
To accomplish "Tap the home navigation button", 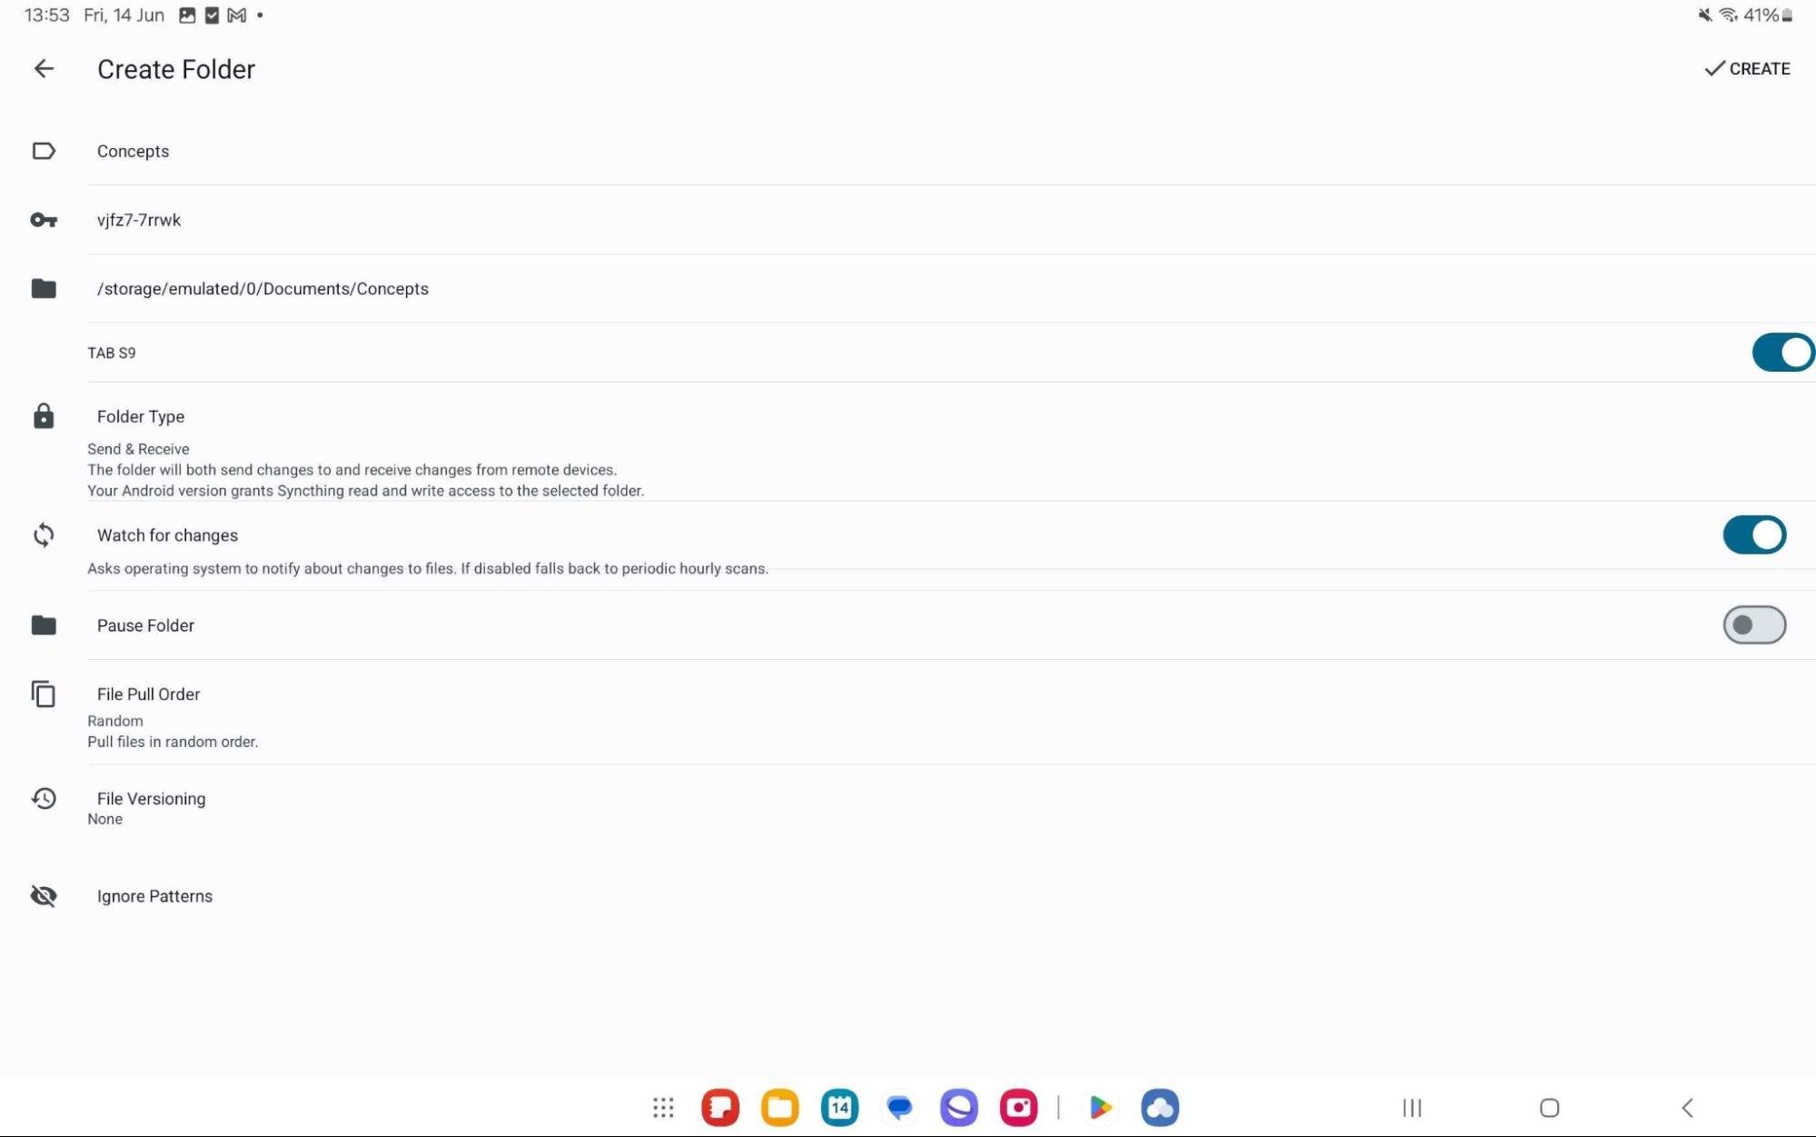I will [1550, 1108].
